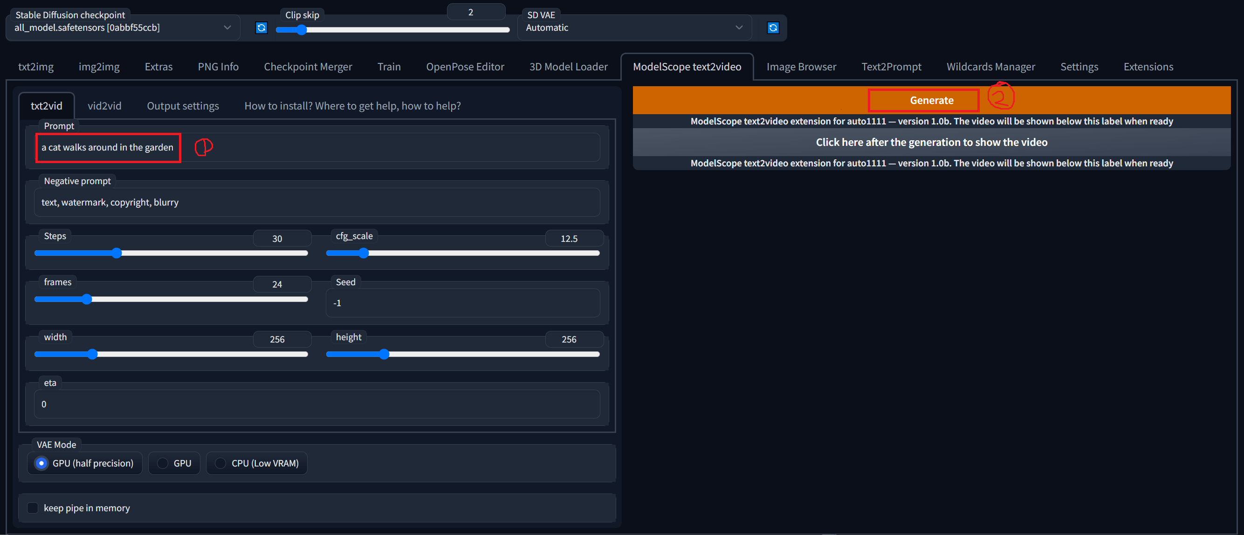Open the OpenPose Editor tab
1244x535 pixels.
click(465, 67)
